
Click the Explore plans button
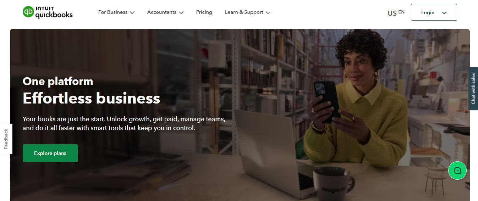50,153
